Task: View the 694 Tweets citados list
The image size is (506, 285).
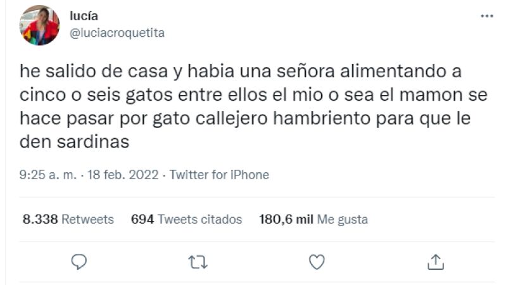Action: [187, 220]
